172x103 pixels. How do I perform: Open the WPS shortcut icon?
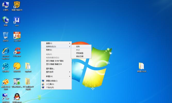(x=17, y=20)
